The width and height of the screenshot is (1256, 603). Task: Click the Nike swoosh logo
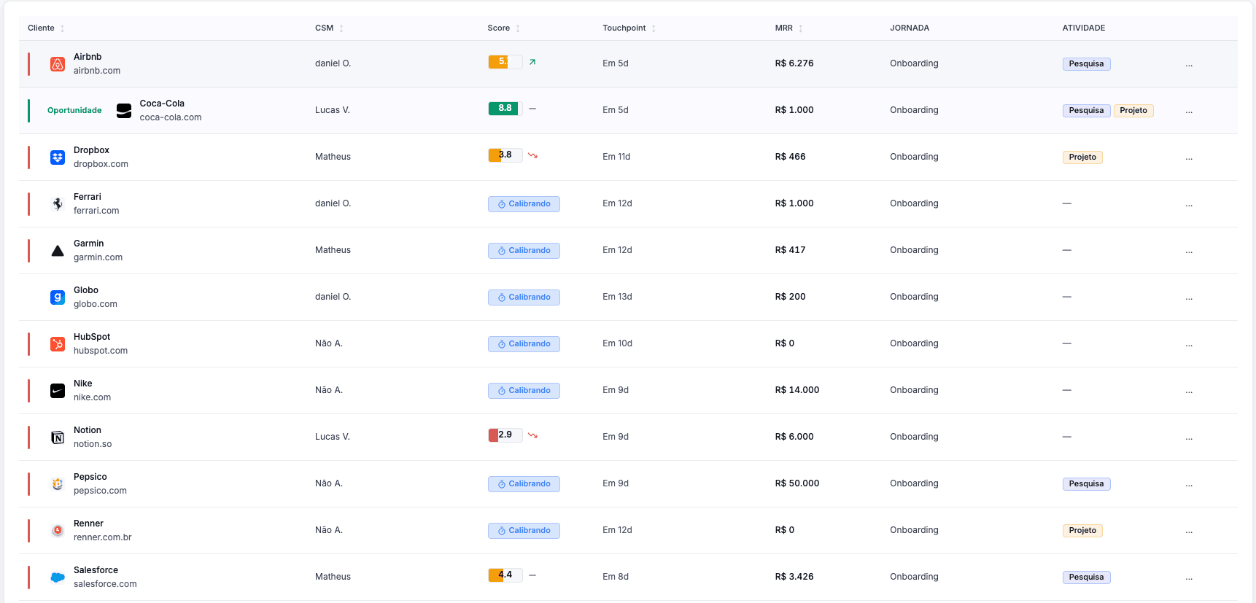pyautogui.click(x=58, y=391)
